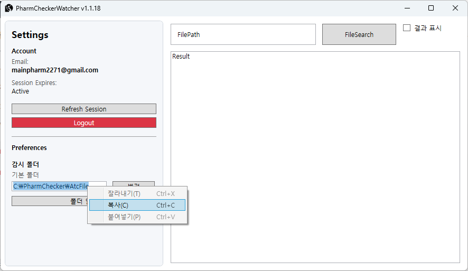Open file browser with FileSearch button

pos(359,34)
